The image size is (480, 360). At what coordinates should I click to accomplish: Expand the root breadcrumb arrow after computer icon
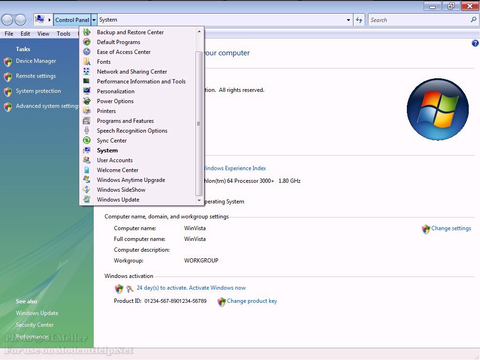pyautogui.click(x=49, y=20)
